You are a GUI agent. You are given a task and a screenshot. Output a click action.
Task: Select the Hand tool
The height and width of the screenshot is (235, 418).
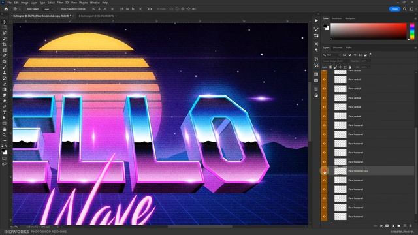coord(5,129)
